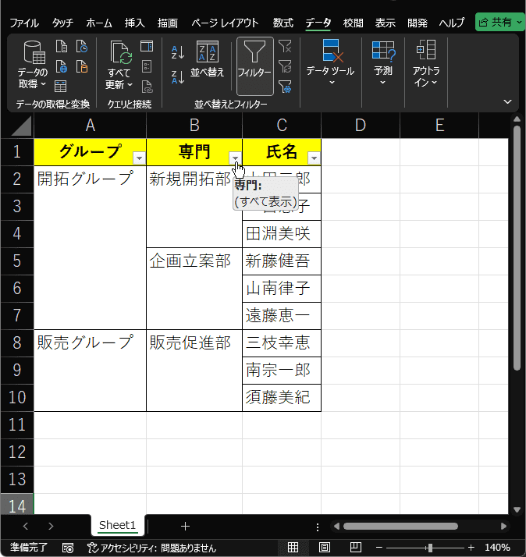This screenshot has width=526, height=557.
Task: Click the sort ascending A to Z icon
Action: pyautogui.click(x=178, y=52)
